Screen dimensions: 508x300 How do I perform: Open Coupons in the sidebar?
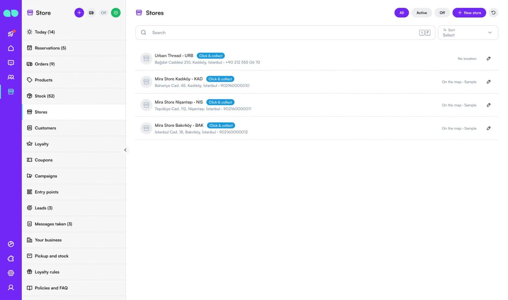coord(74,160)
